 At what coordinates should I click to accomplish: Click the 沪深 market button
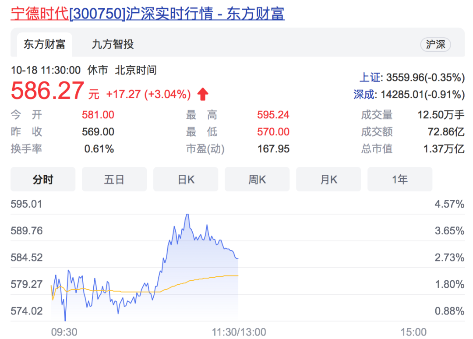(435, 45)
